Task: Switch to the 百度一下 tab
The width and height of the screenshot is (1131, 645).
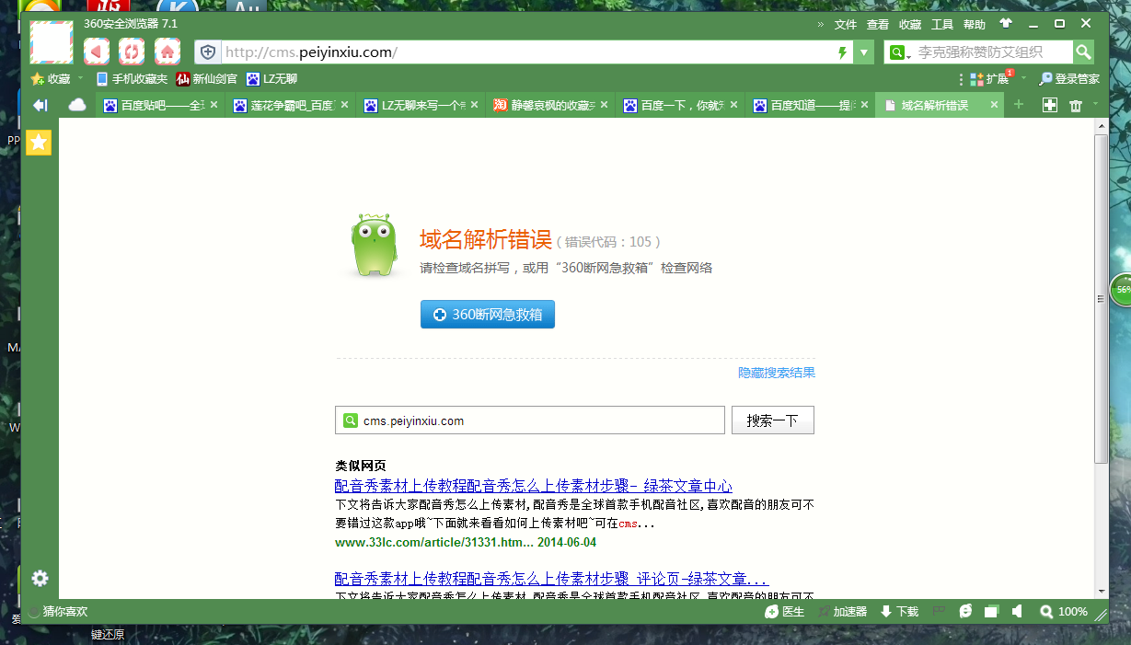Action: 680,106
